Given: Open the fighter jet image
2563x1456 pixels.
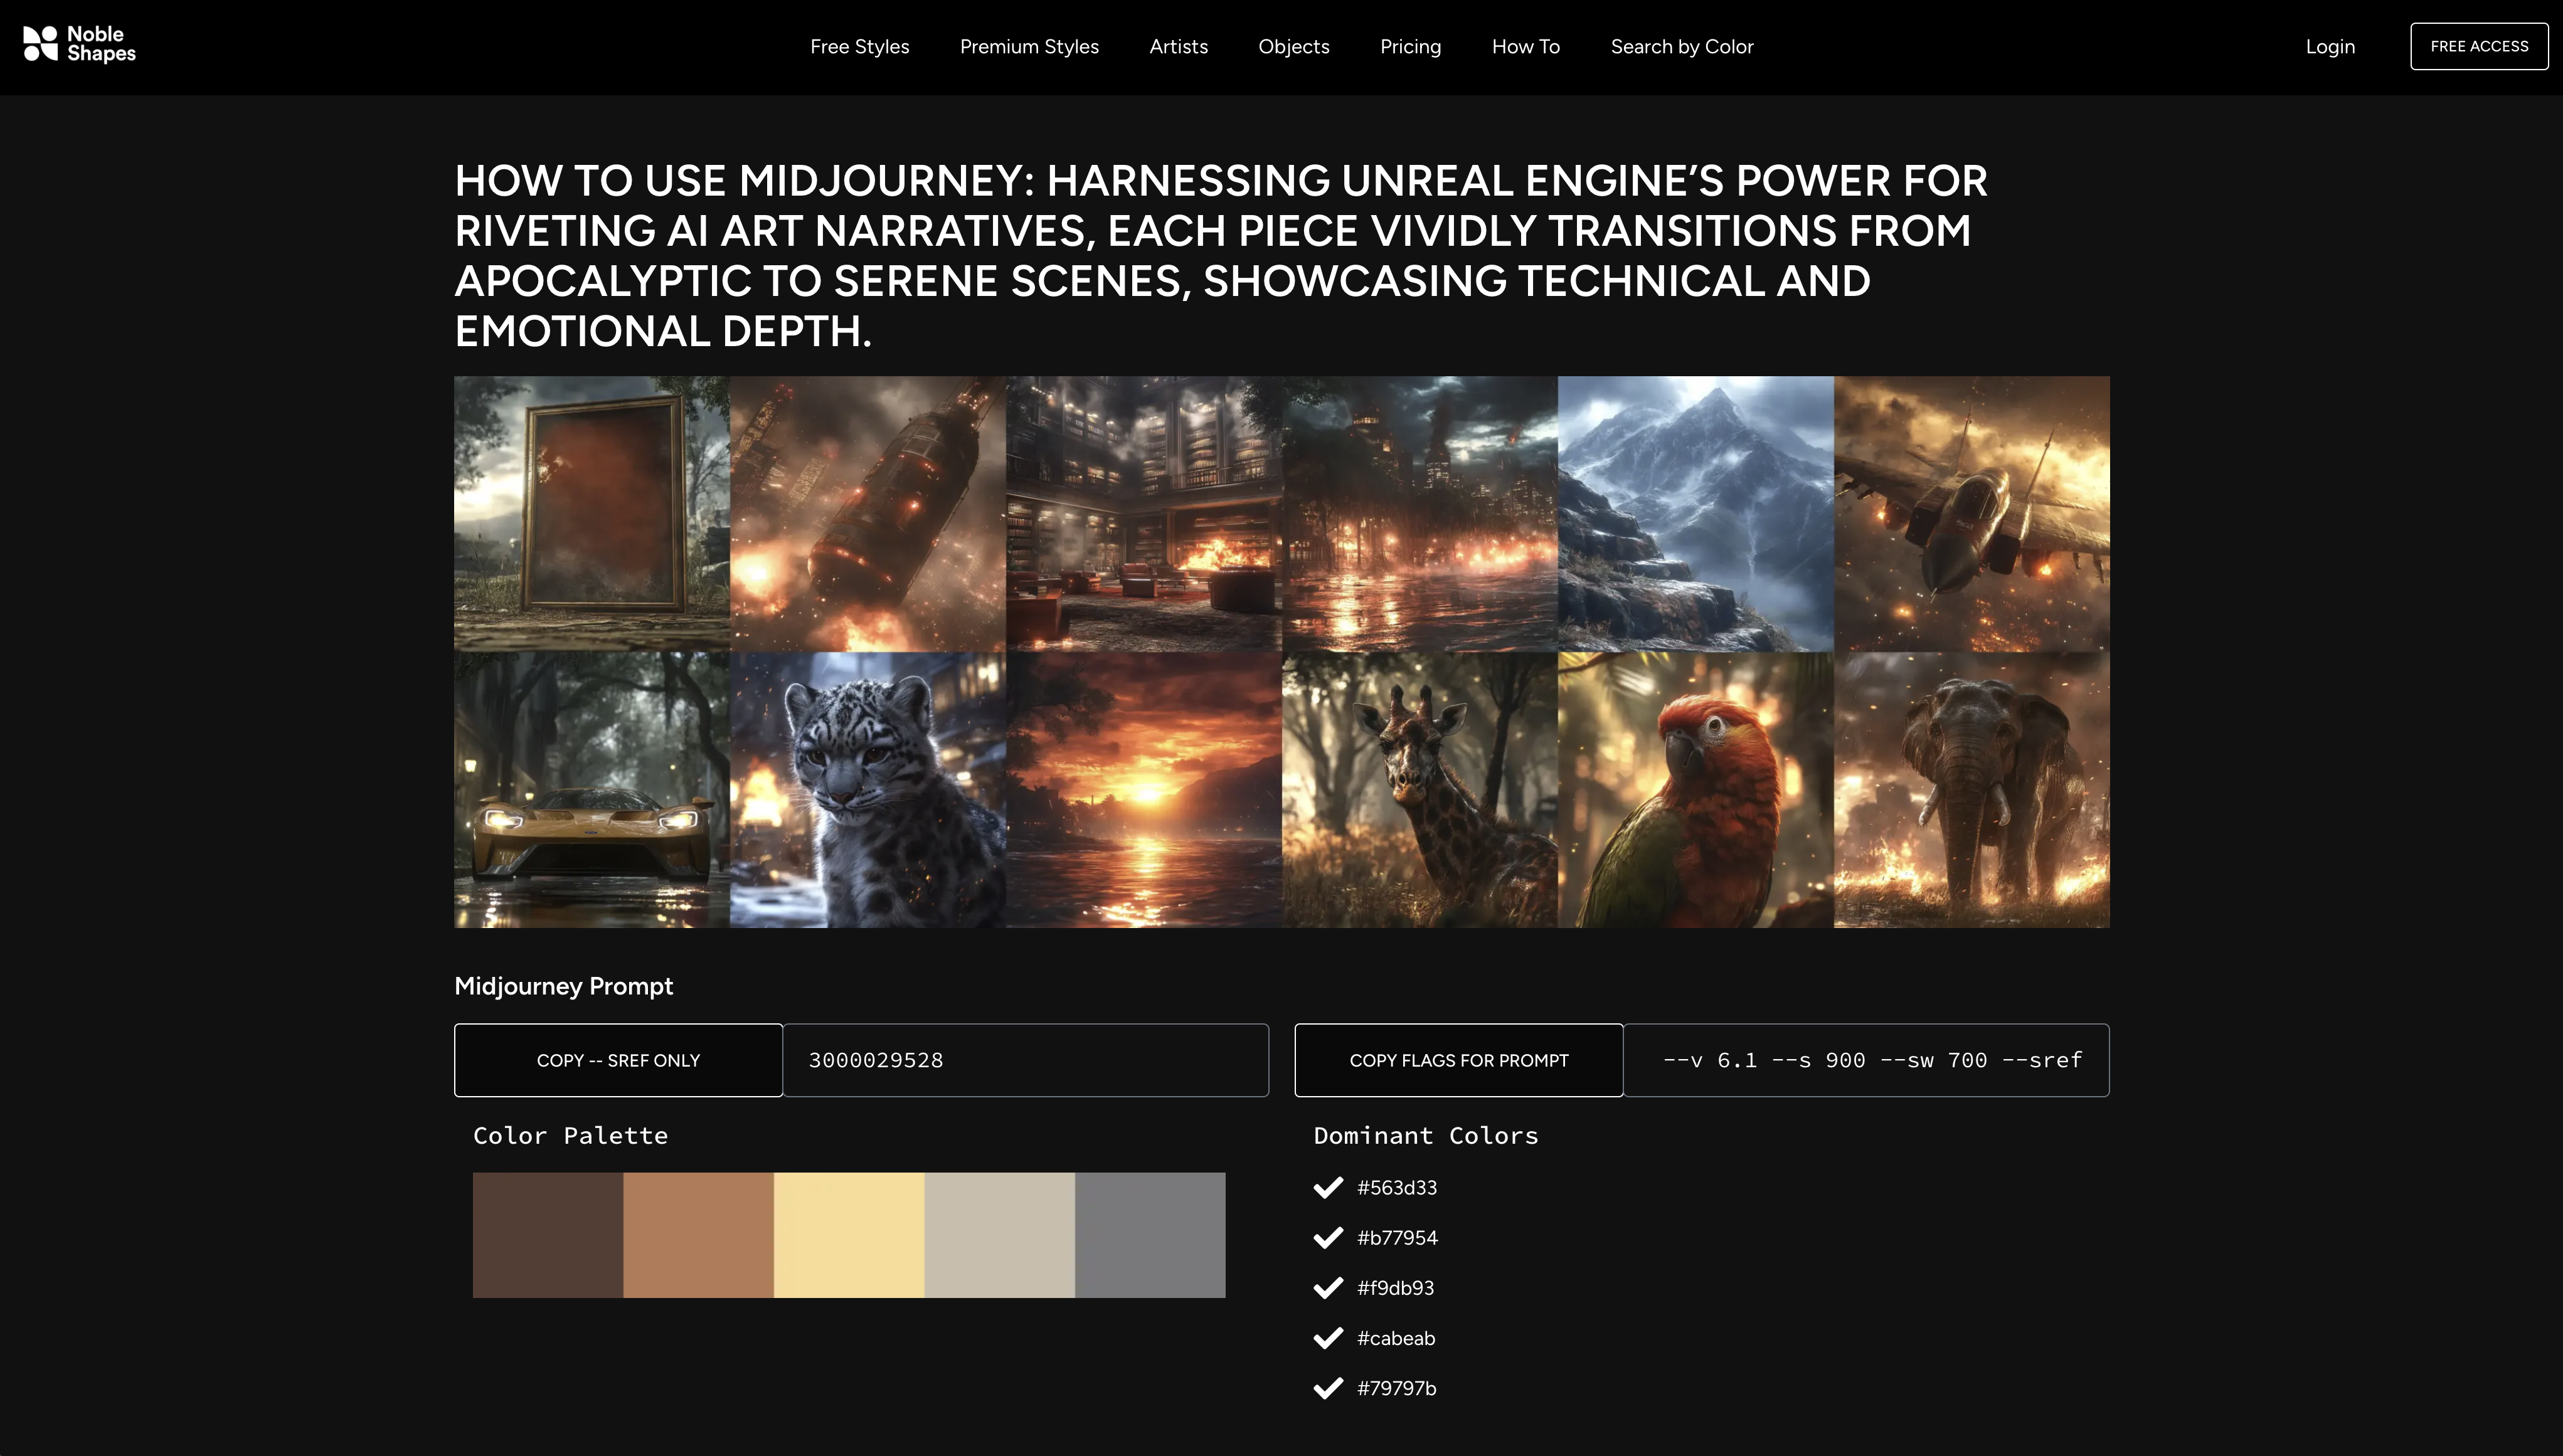Looking at the screenshot, I should (x=1971, y=514).
